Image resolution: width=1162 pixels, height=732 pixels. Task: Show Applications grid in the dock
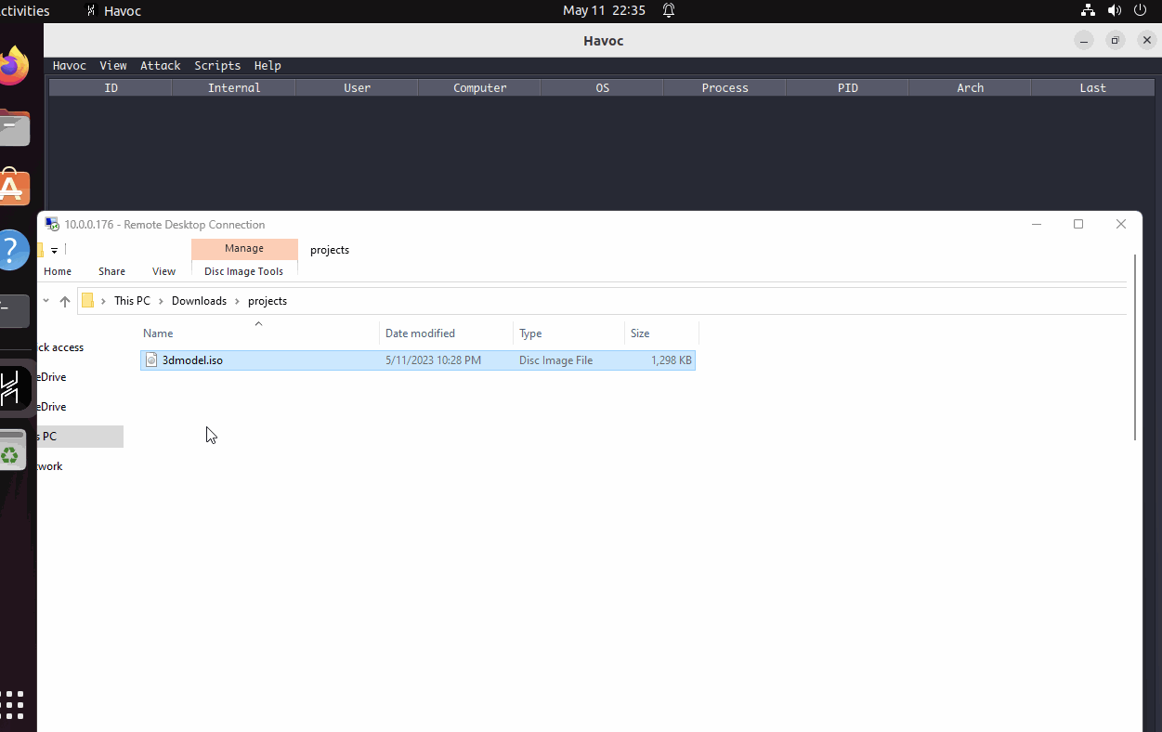13,704
